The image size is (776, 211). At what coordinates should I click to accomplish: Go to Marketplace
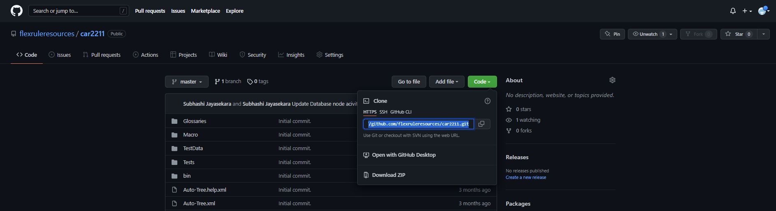[205, 11]
